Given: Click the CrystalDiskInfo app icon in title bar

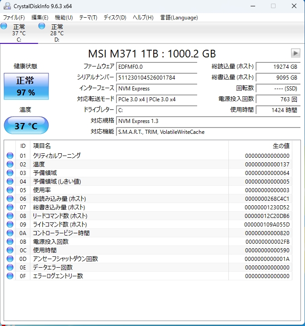Looking at the screenshot, I should pos(6,6).
